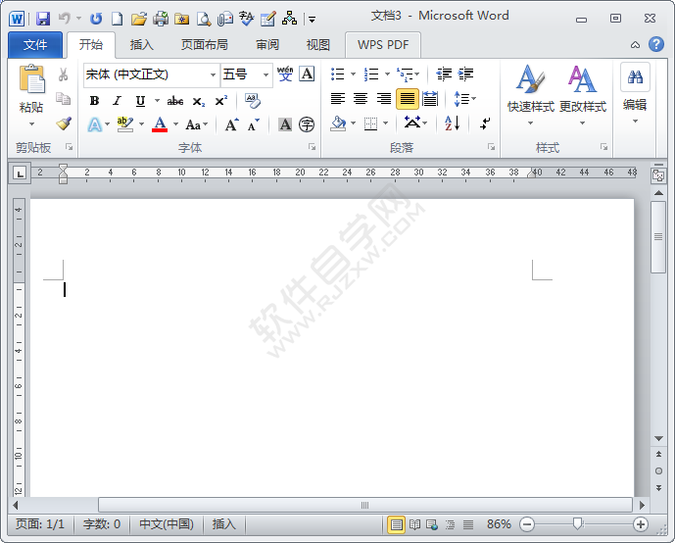Center align the text
The image size is (675, 543).
tap(361, 99)
